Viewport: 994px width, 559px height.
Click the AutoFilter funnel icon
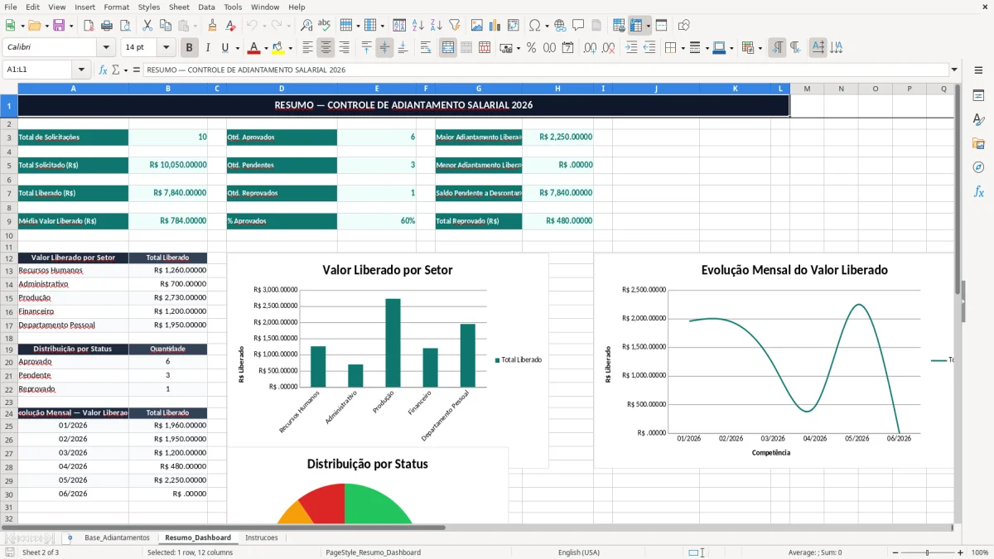point(455,26)
